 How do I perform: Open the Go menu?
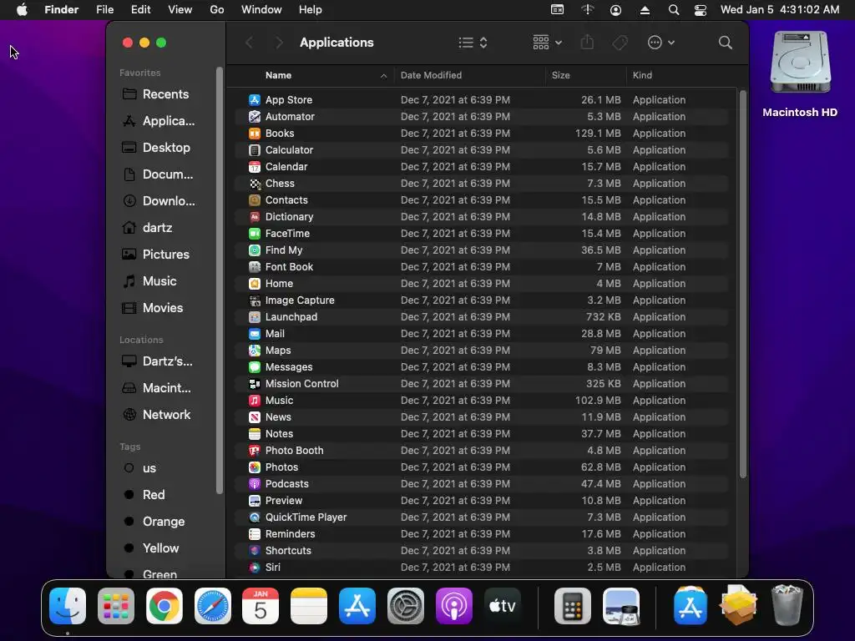pyautogui.click(x=217, y=10)
